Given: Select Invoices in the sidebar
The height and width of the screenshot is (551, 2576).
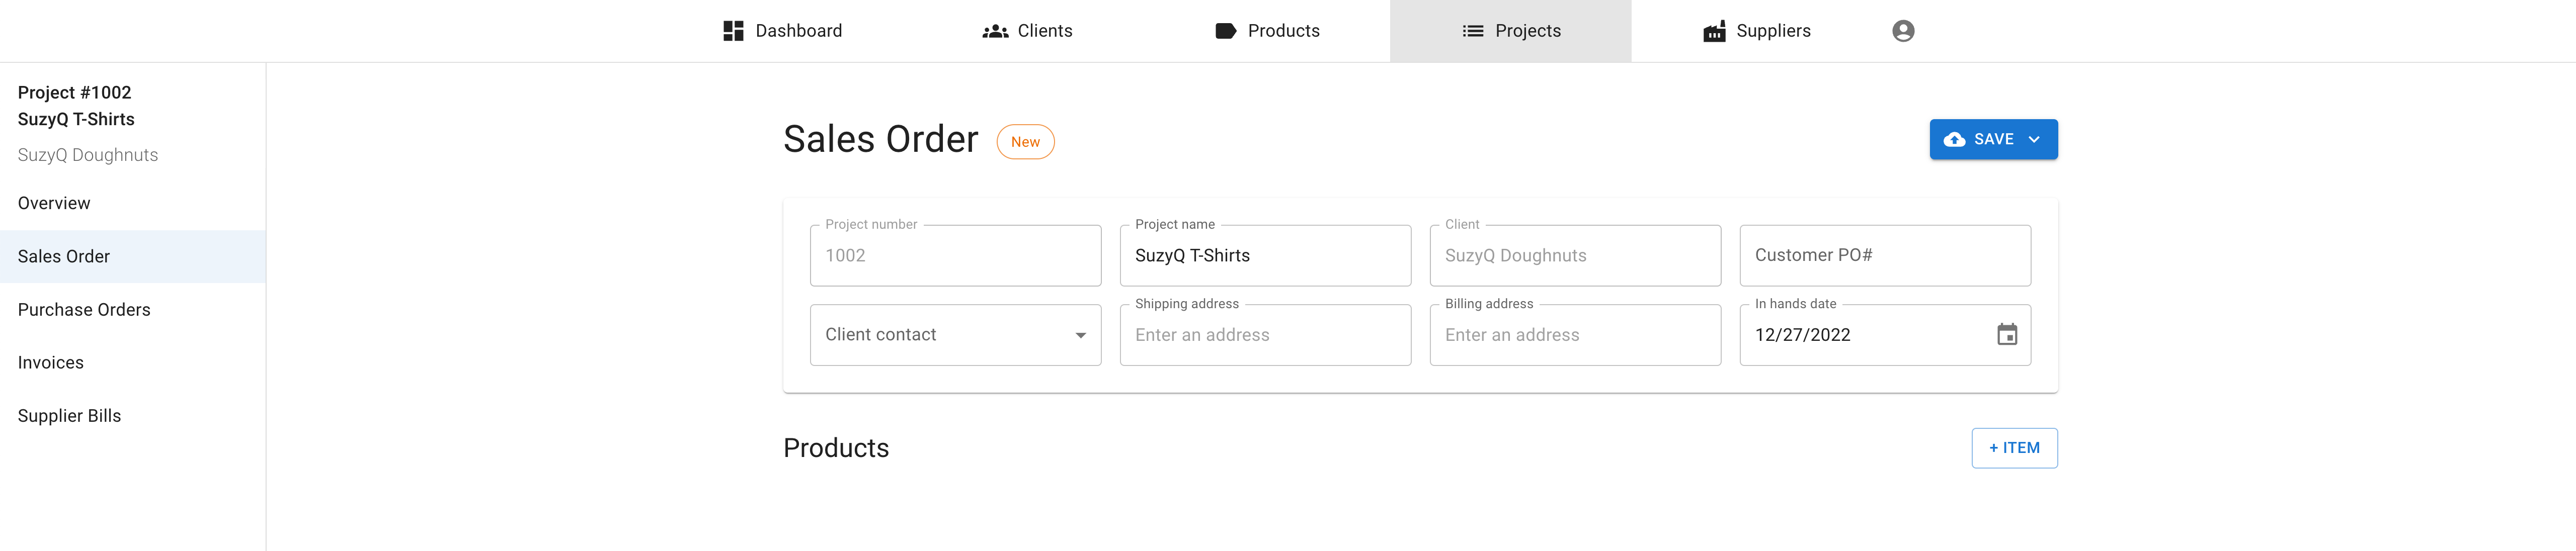Looking at the screenshot, I should pyautogui.click(x=51, y=363).
